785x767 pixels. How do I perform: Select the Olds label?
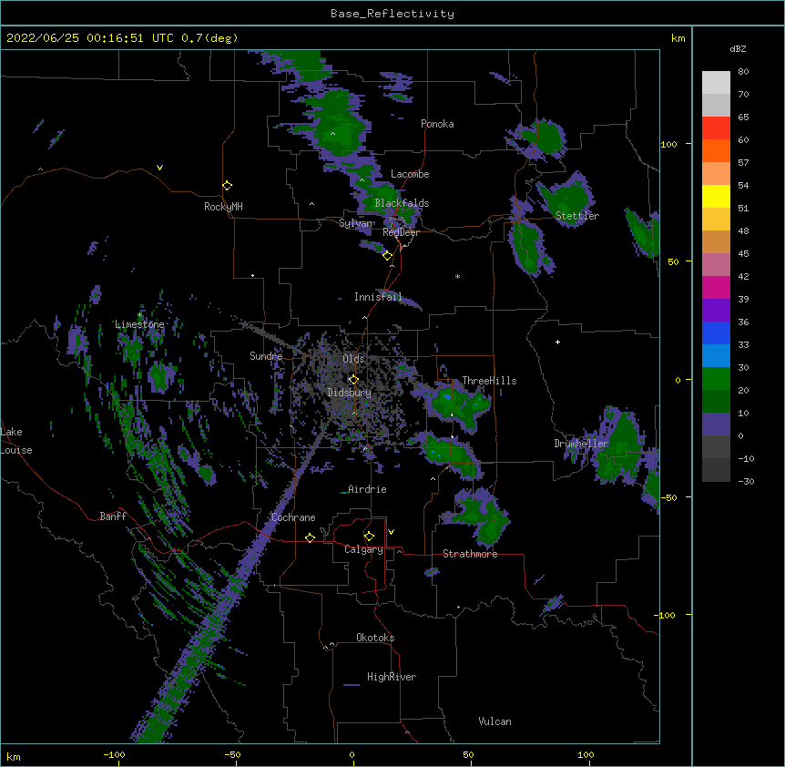tap(353, 359)
